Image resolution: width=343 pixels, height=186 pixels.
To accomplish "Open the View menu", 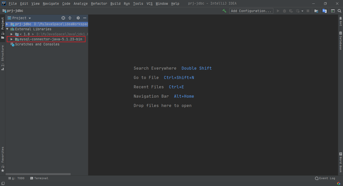I will point(36,4).
